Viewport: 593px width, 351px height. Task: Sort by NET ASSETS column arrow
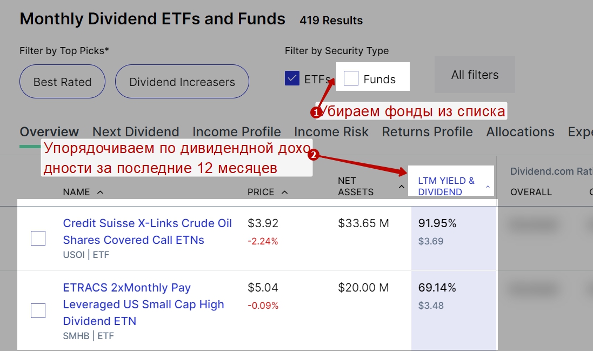tap(402, 187)
